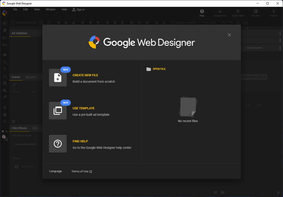
Task: Select the Text tool in left toolbar
Action: click(5, 69)
